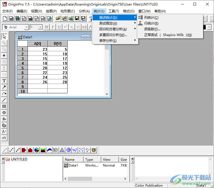This screenshot has height=188, width=214.
Task: Open the color dropdown arrow at toolbar right
Action: click(209, 27)
